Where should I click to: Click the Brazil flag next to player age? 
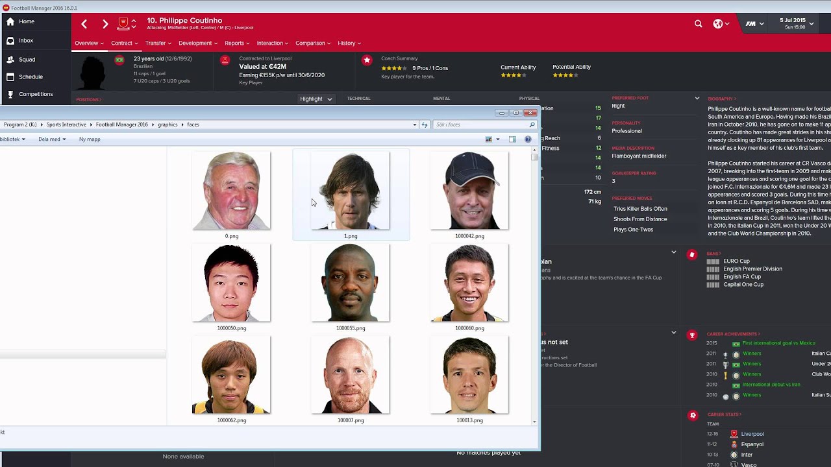tap(119, 60)
